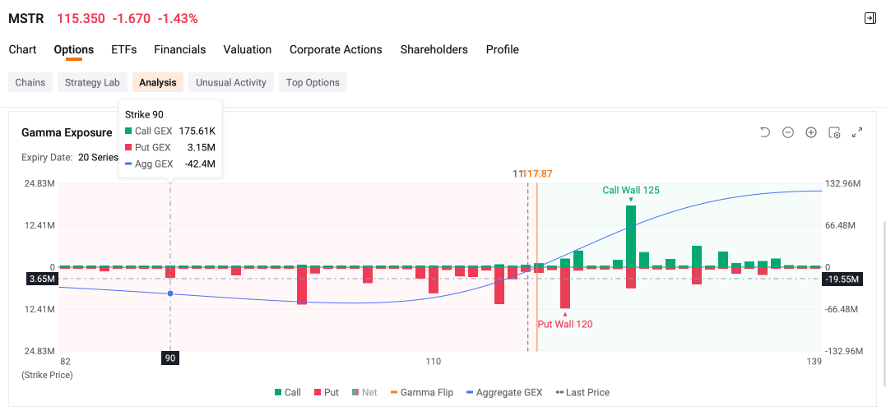This screenshot has width=886, height=411.
Task: Open Top Options sub-tab
Action: (x=313, y=82)
